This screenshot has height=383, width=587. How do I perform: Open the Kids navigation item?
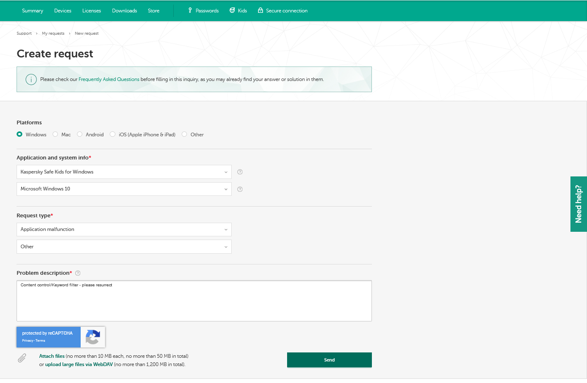click(238, 11)
